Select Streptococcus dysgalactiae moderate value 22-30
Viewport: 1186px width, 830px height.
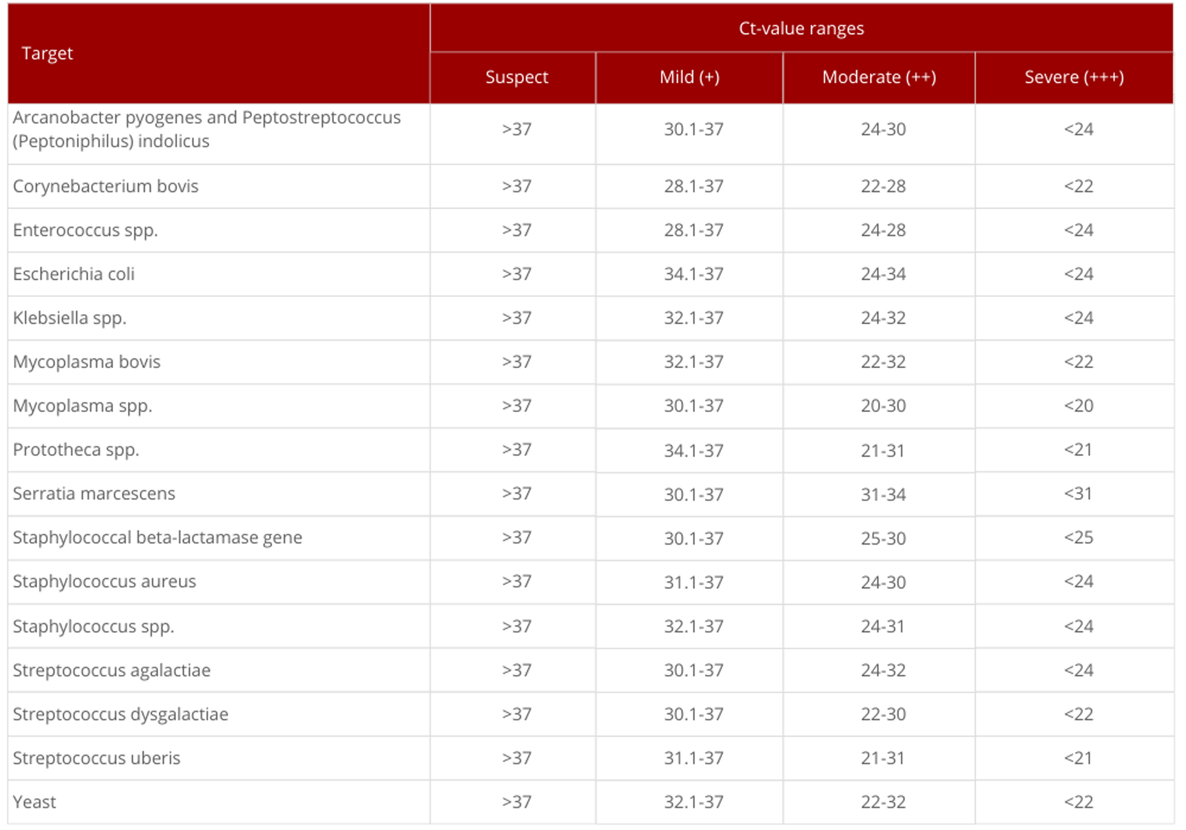883,714
